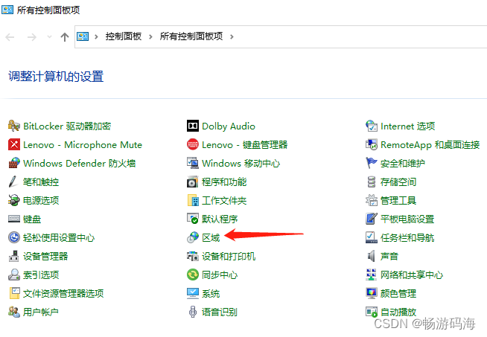Open the 网络和共享中心 icon
The width and height of the screenshot is (487, 337).
(x=372, y=275)
